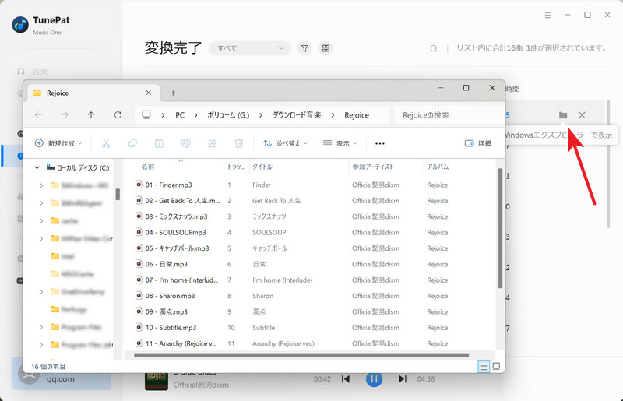Click the Paste clipboard icon

coord(159,143)
